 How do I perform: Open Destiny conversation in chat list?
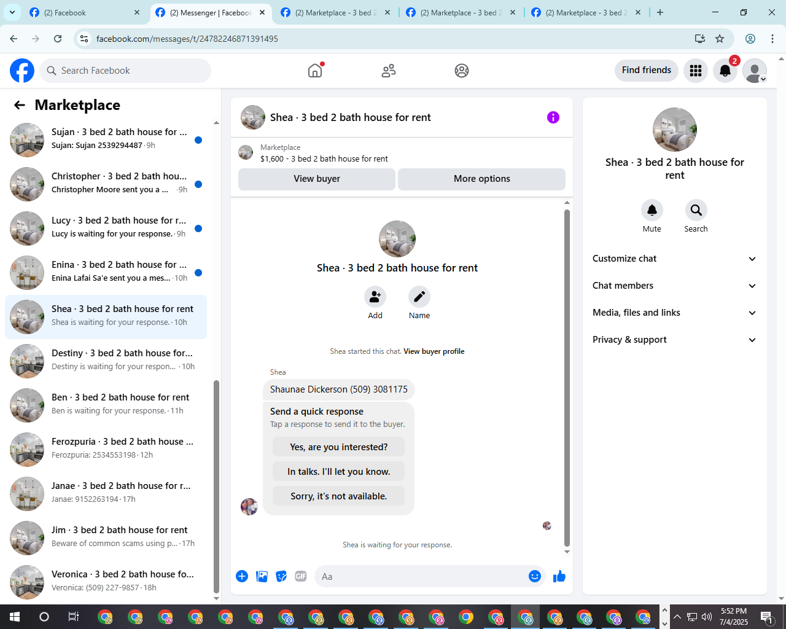coord(106,361)
